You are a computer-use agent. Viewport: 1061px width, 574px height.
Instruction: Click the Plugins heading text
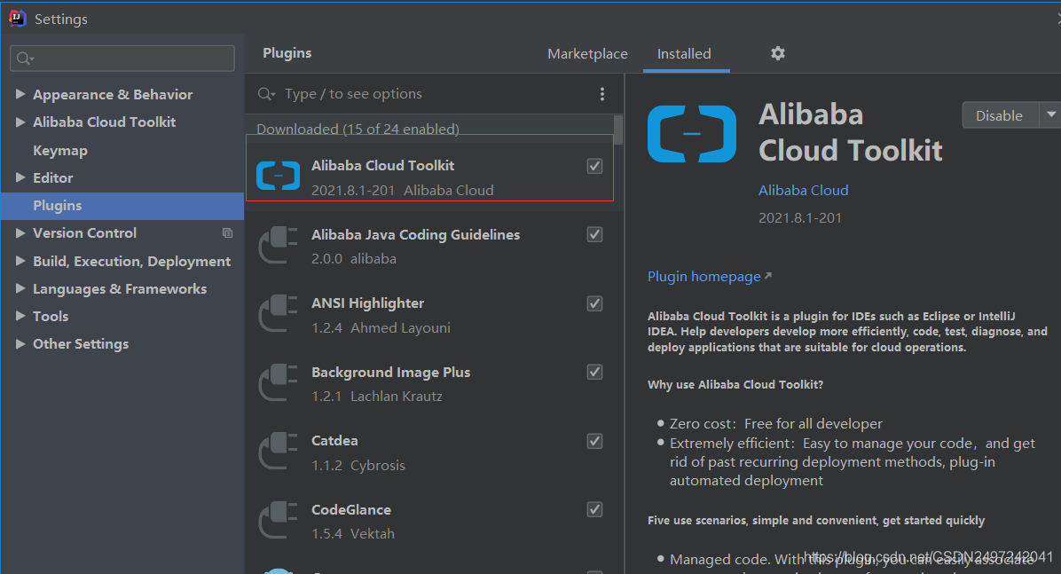287,53
